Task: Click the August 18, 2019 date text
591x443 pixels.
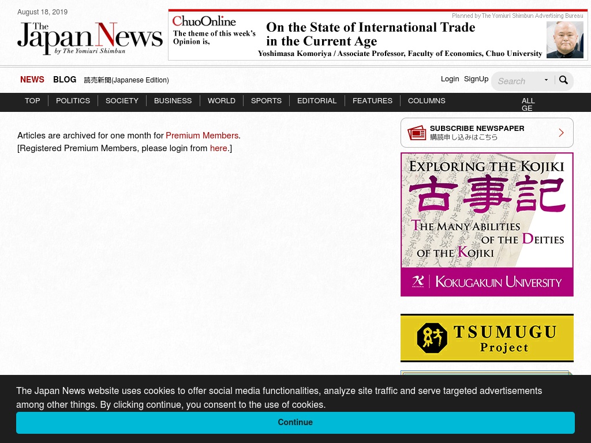Action: [43, 12]
